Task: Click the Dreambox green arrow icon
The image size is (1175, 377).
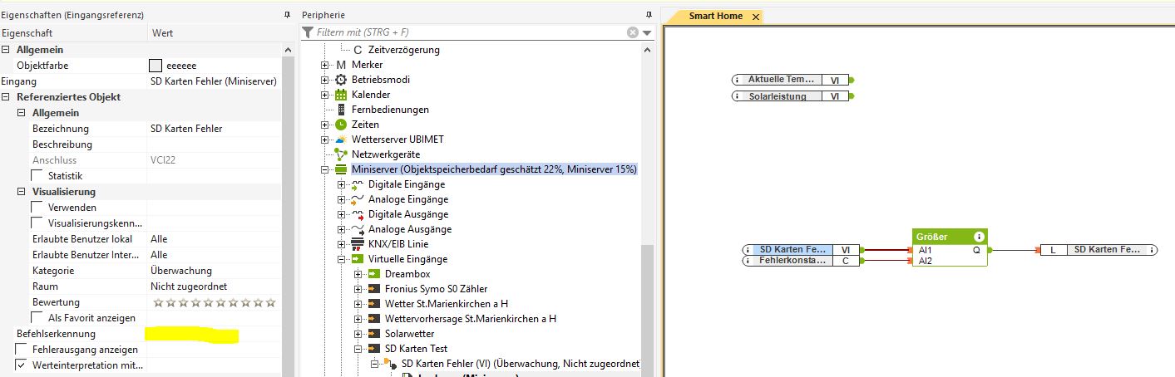Action: click(374, 274)
